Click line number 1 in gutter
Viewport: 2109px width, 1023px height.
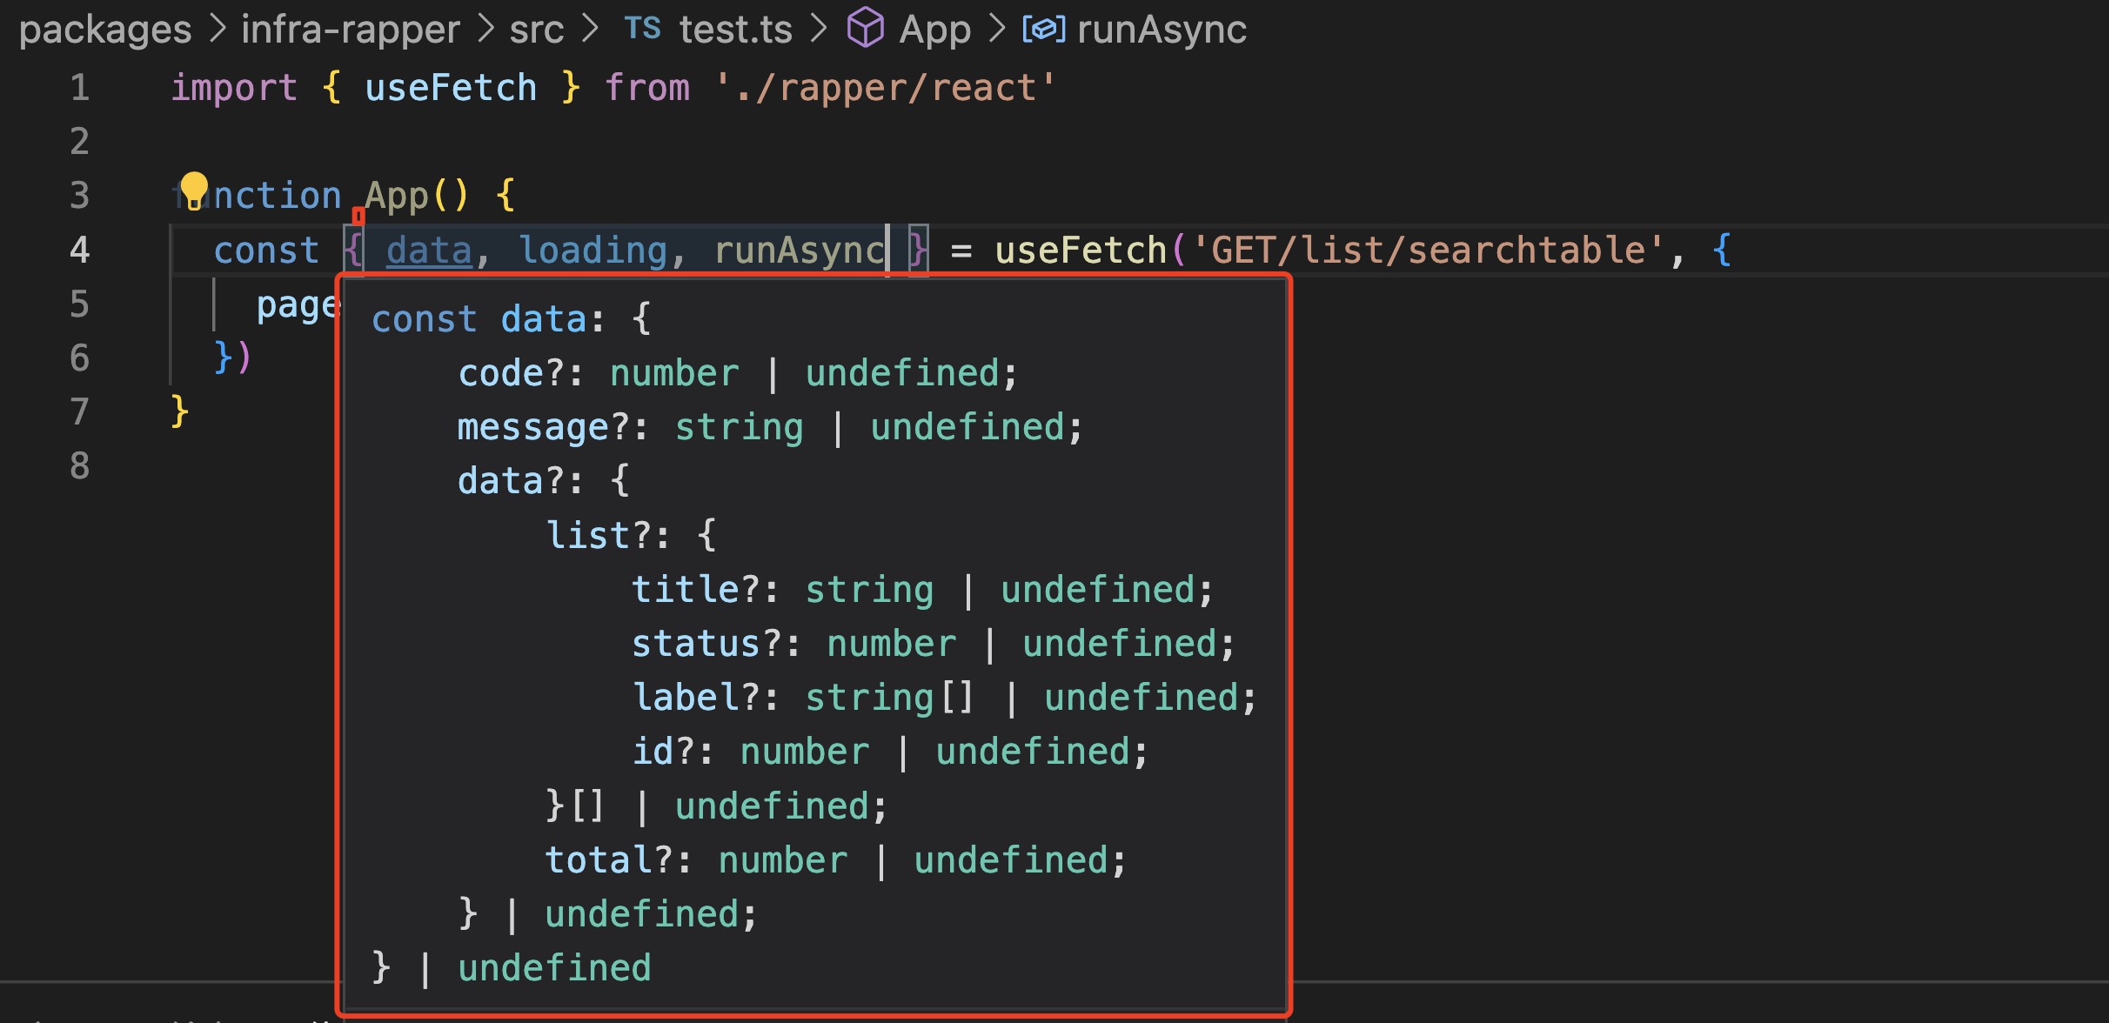[79, 88]
